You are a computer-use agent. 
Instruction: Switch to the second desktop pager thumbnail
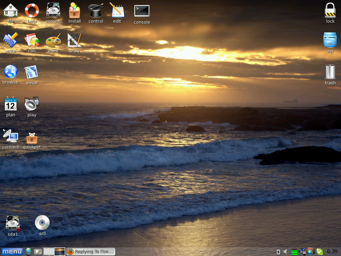[x=60, y=252]
